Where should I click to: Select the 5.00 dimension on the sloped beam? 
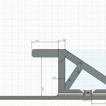61,61
